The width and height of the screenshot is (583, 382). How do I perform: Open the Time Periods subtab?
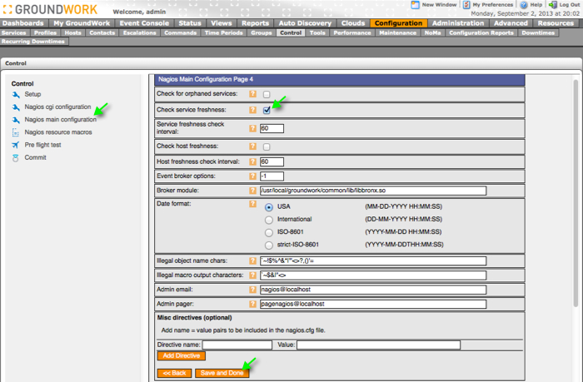(223, 32)
